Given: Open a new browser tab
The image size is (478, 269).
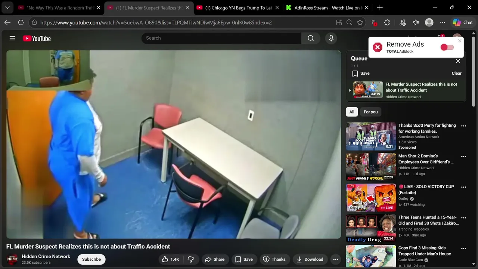Looking at the screenshot, I should [x=380, y=7].
